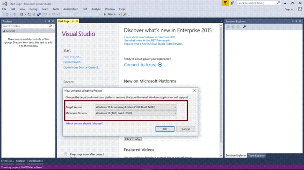Click the Which version should I choose link
Screen dimensions: 304x170
(84, 123)
